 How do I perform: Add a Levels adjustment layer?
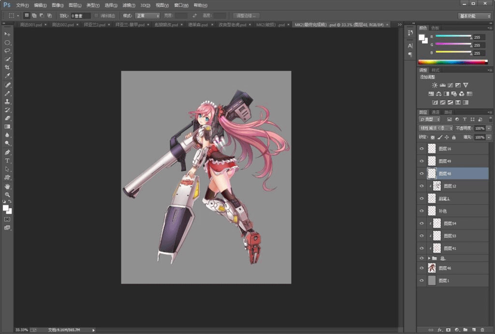click(443, 85)
